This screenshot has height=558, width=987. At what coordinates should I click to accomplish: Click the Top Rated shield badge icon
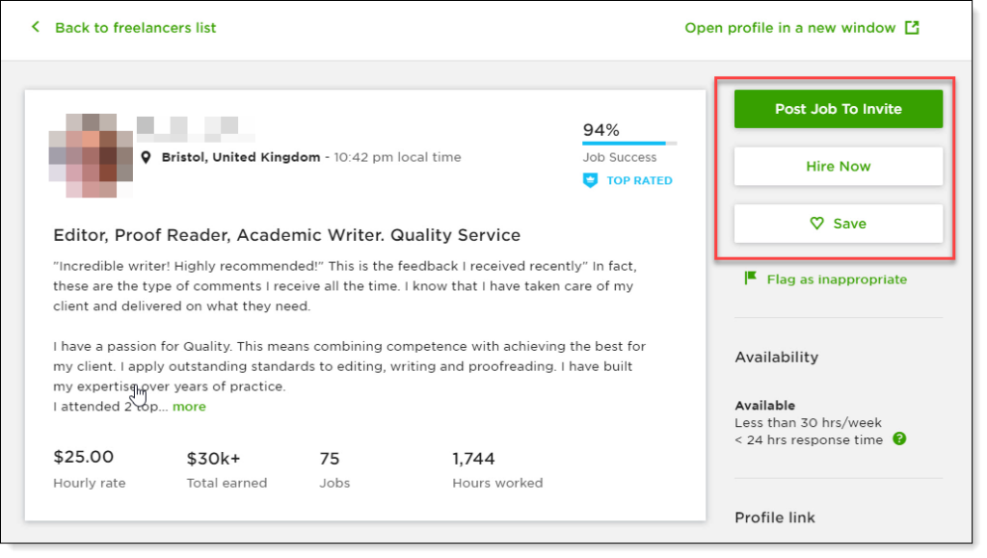(x=591, y=180)
